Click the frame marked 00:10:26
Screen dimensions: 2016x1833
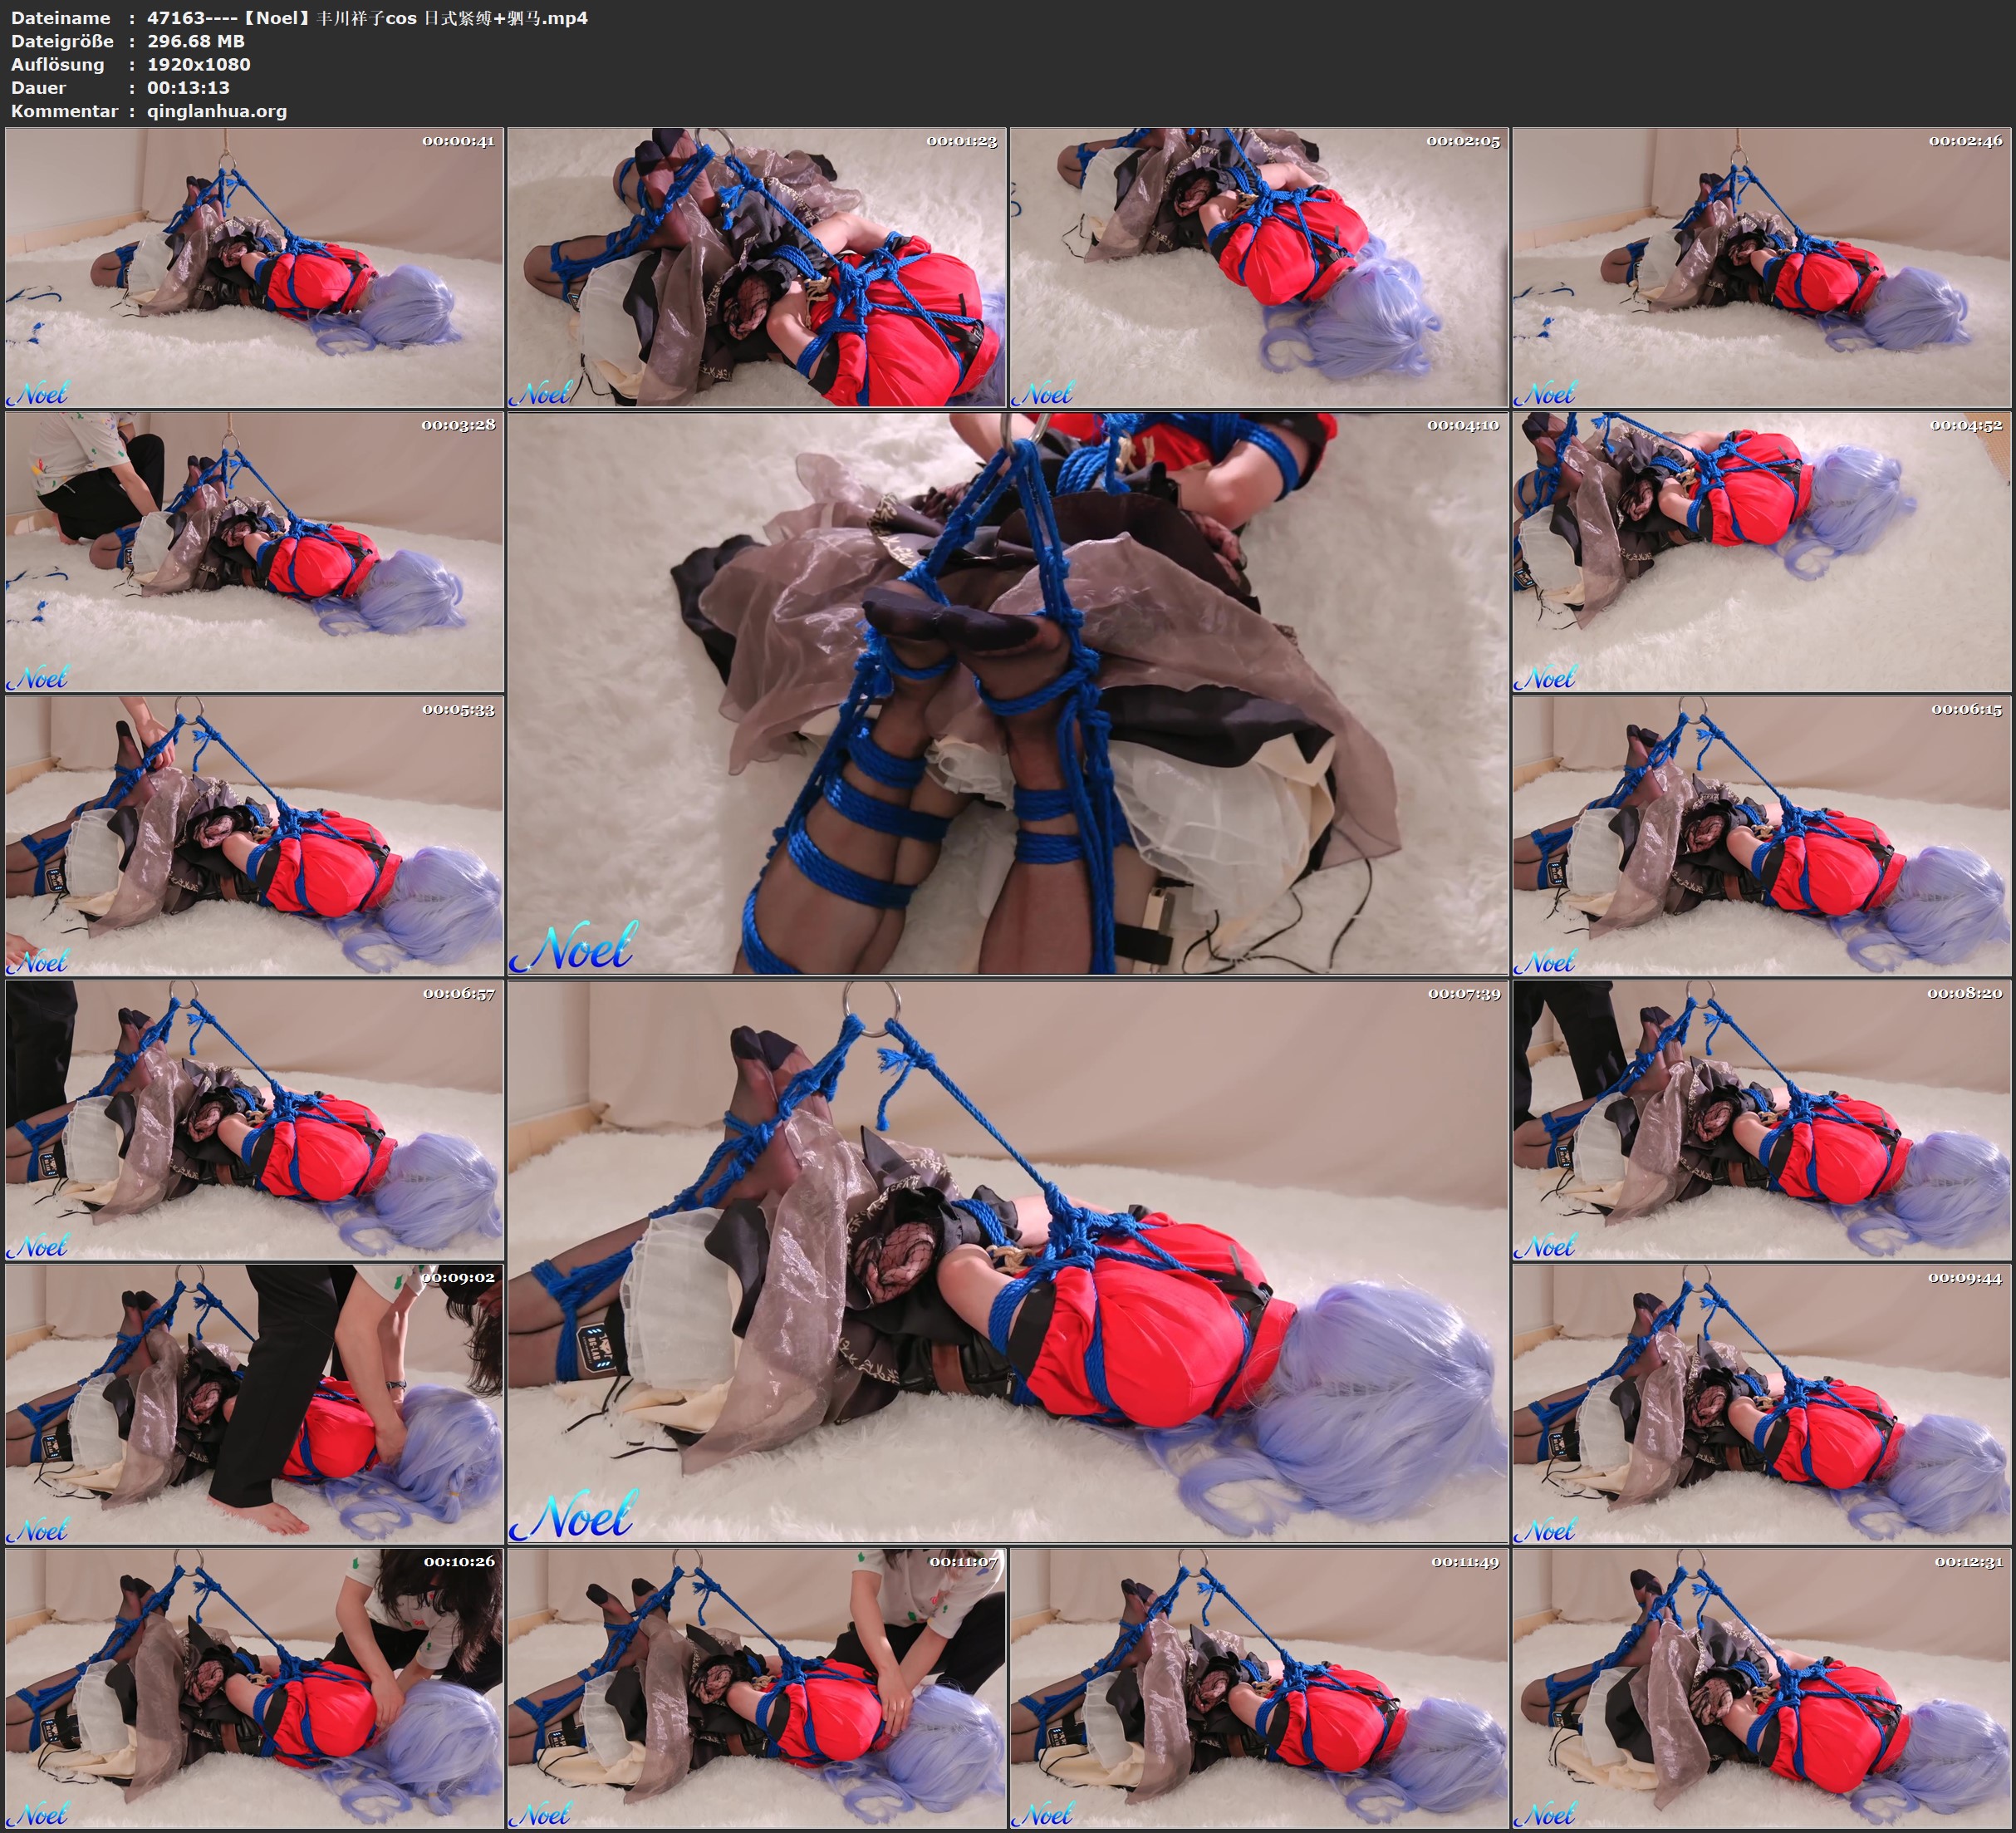pos(254,1688)
